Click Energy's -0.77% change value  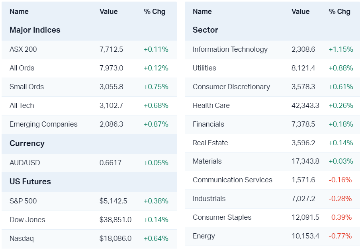coord(340,236)
